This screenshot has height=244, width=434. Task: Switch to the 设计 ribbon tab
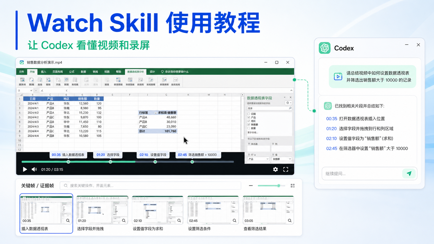click(x=152, y=72)
